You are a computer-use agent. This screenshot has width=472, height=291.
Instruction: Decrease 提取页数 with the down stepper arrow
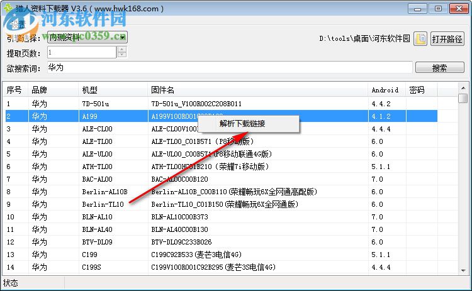pos(121,55)
